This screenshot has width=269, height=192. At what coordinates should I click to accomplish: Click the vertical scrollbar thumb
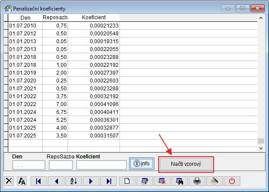(x=261, y=141)
